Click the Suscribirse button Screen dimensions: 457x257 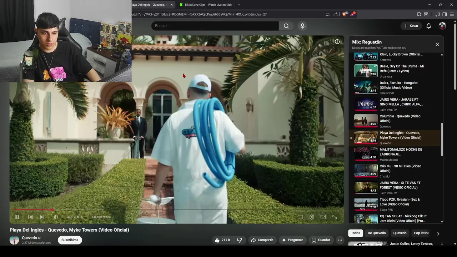click(x=70, y=240)
